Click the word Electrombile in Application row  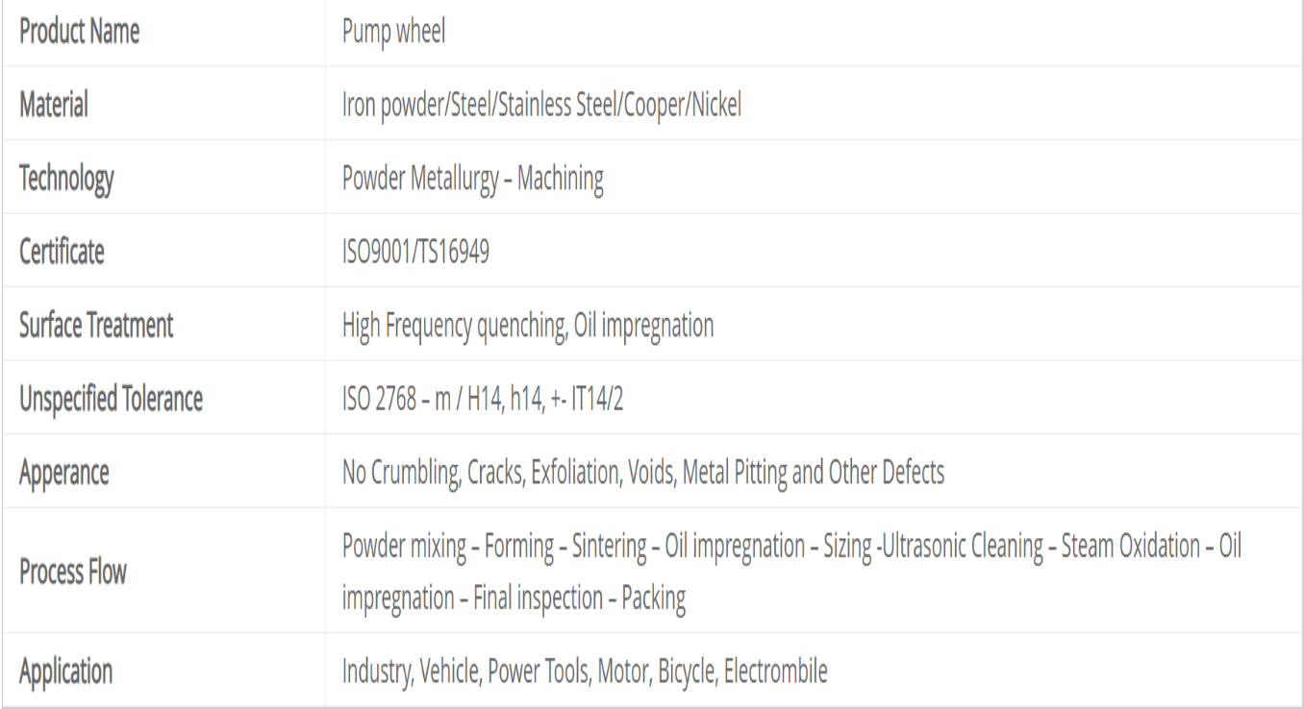pos(775,671)
